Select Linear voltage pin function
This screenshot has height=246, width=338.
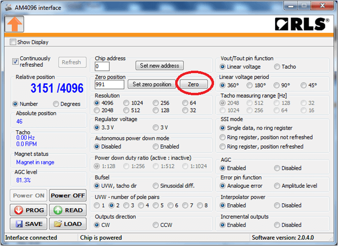(240, 67)
